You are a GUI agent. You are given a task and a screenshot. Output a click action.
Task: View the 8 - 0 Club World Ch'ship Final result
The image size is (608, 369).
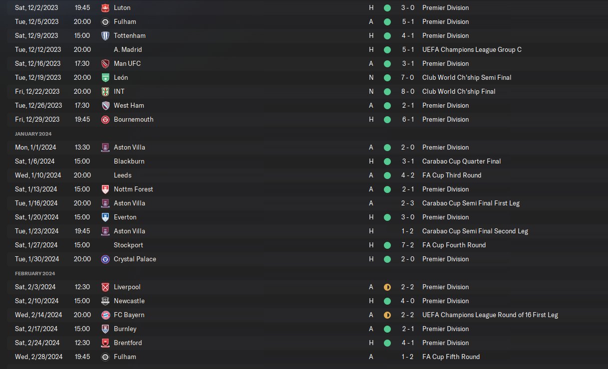point(407,92)
